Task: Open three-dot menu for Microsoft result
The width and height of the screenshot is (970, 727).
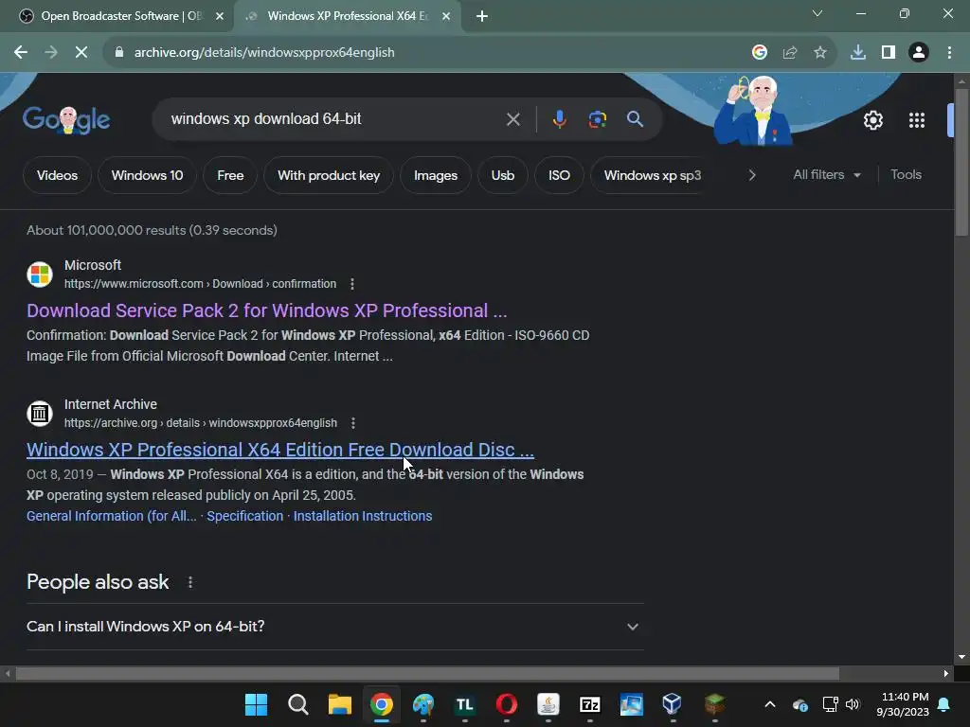Action: coord(352,284)
